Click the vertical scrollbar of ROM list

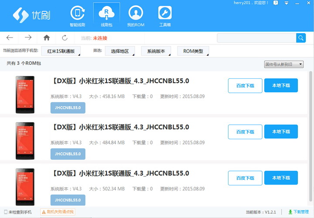[311, 136]
